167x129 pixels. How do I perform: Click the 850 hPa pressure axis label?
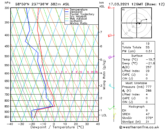click(7, 106)
